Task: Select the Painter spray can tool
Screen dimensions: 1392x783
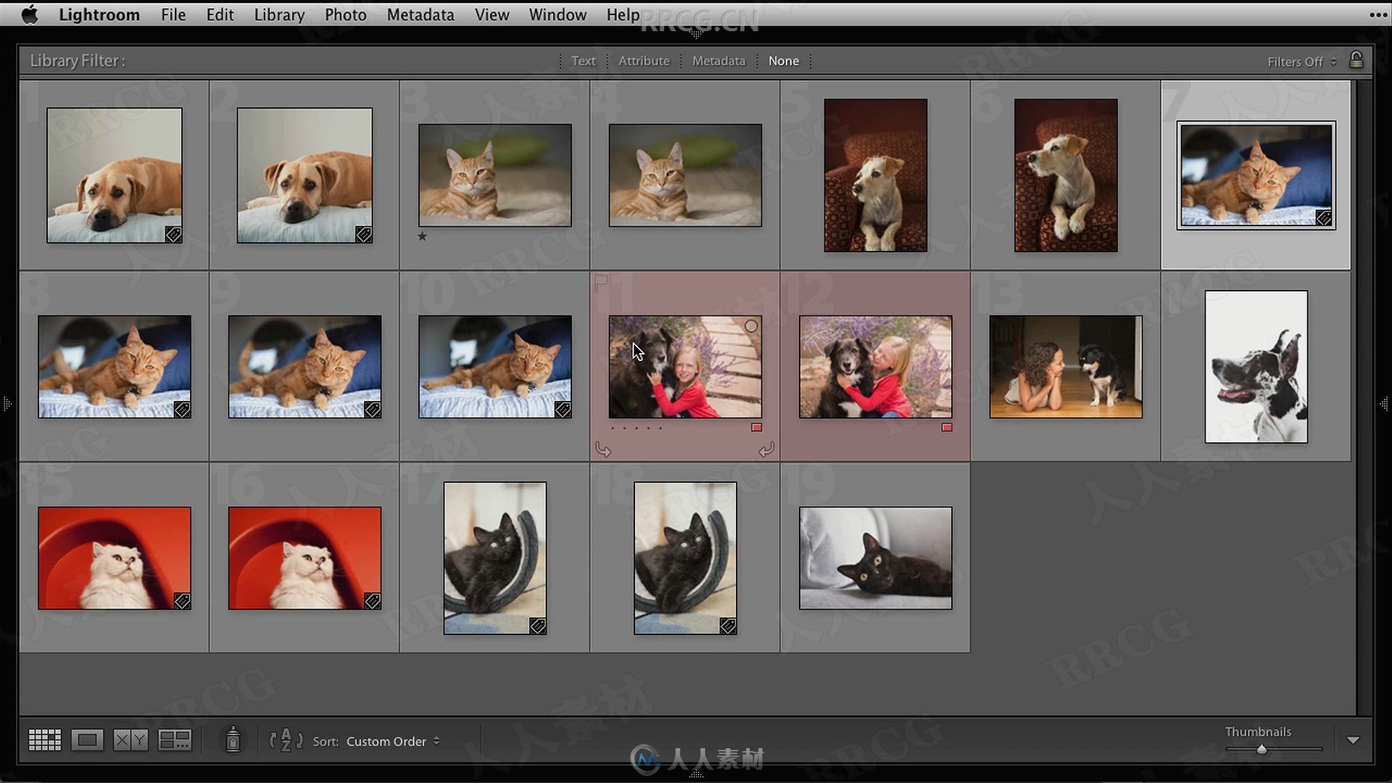Action: click(233, 739)
